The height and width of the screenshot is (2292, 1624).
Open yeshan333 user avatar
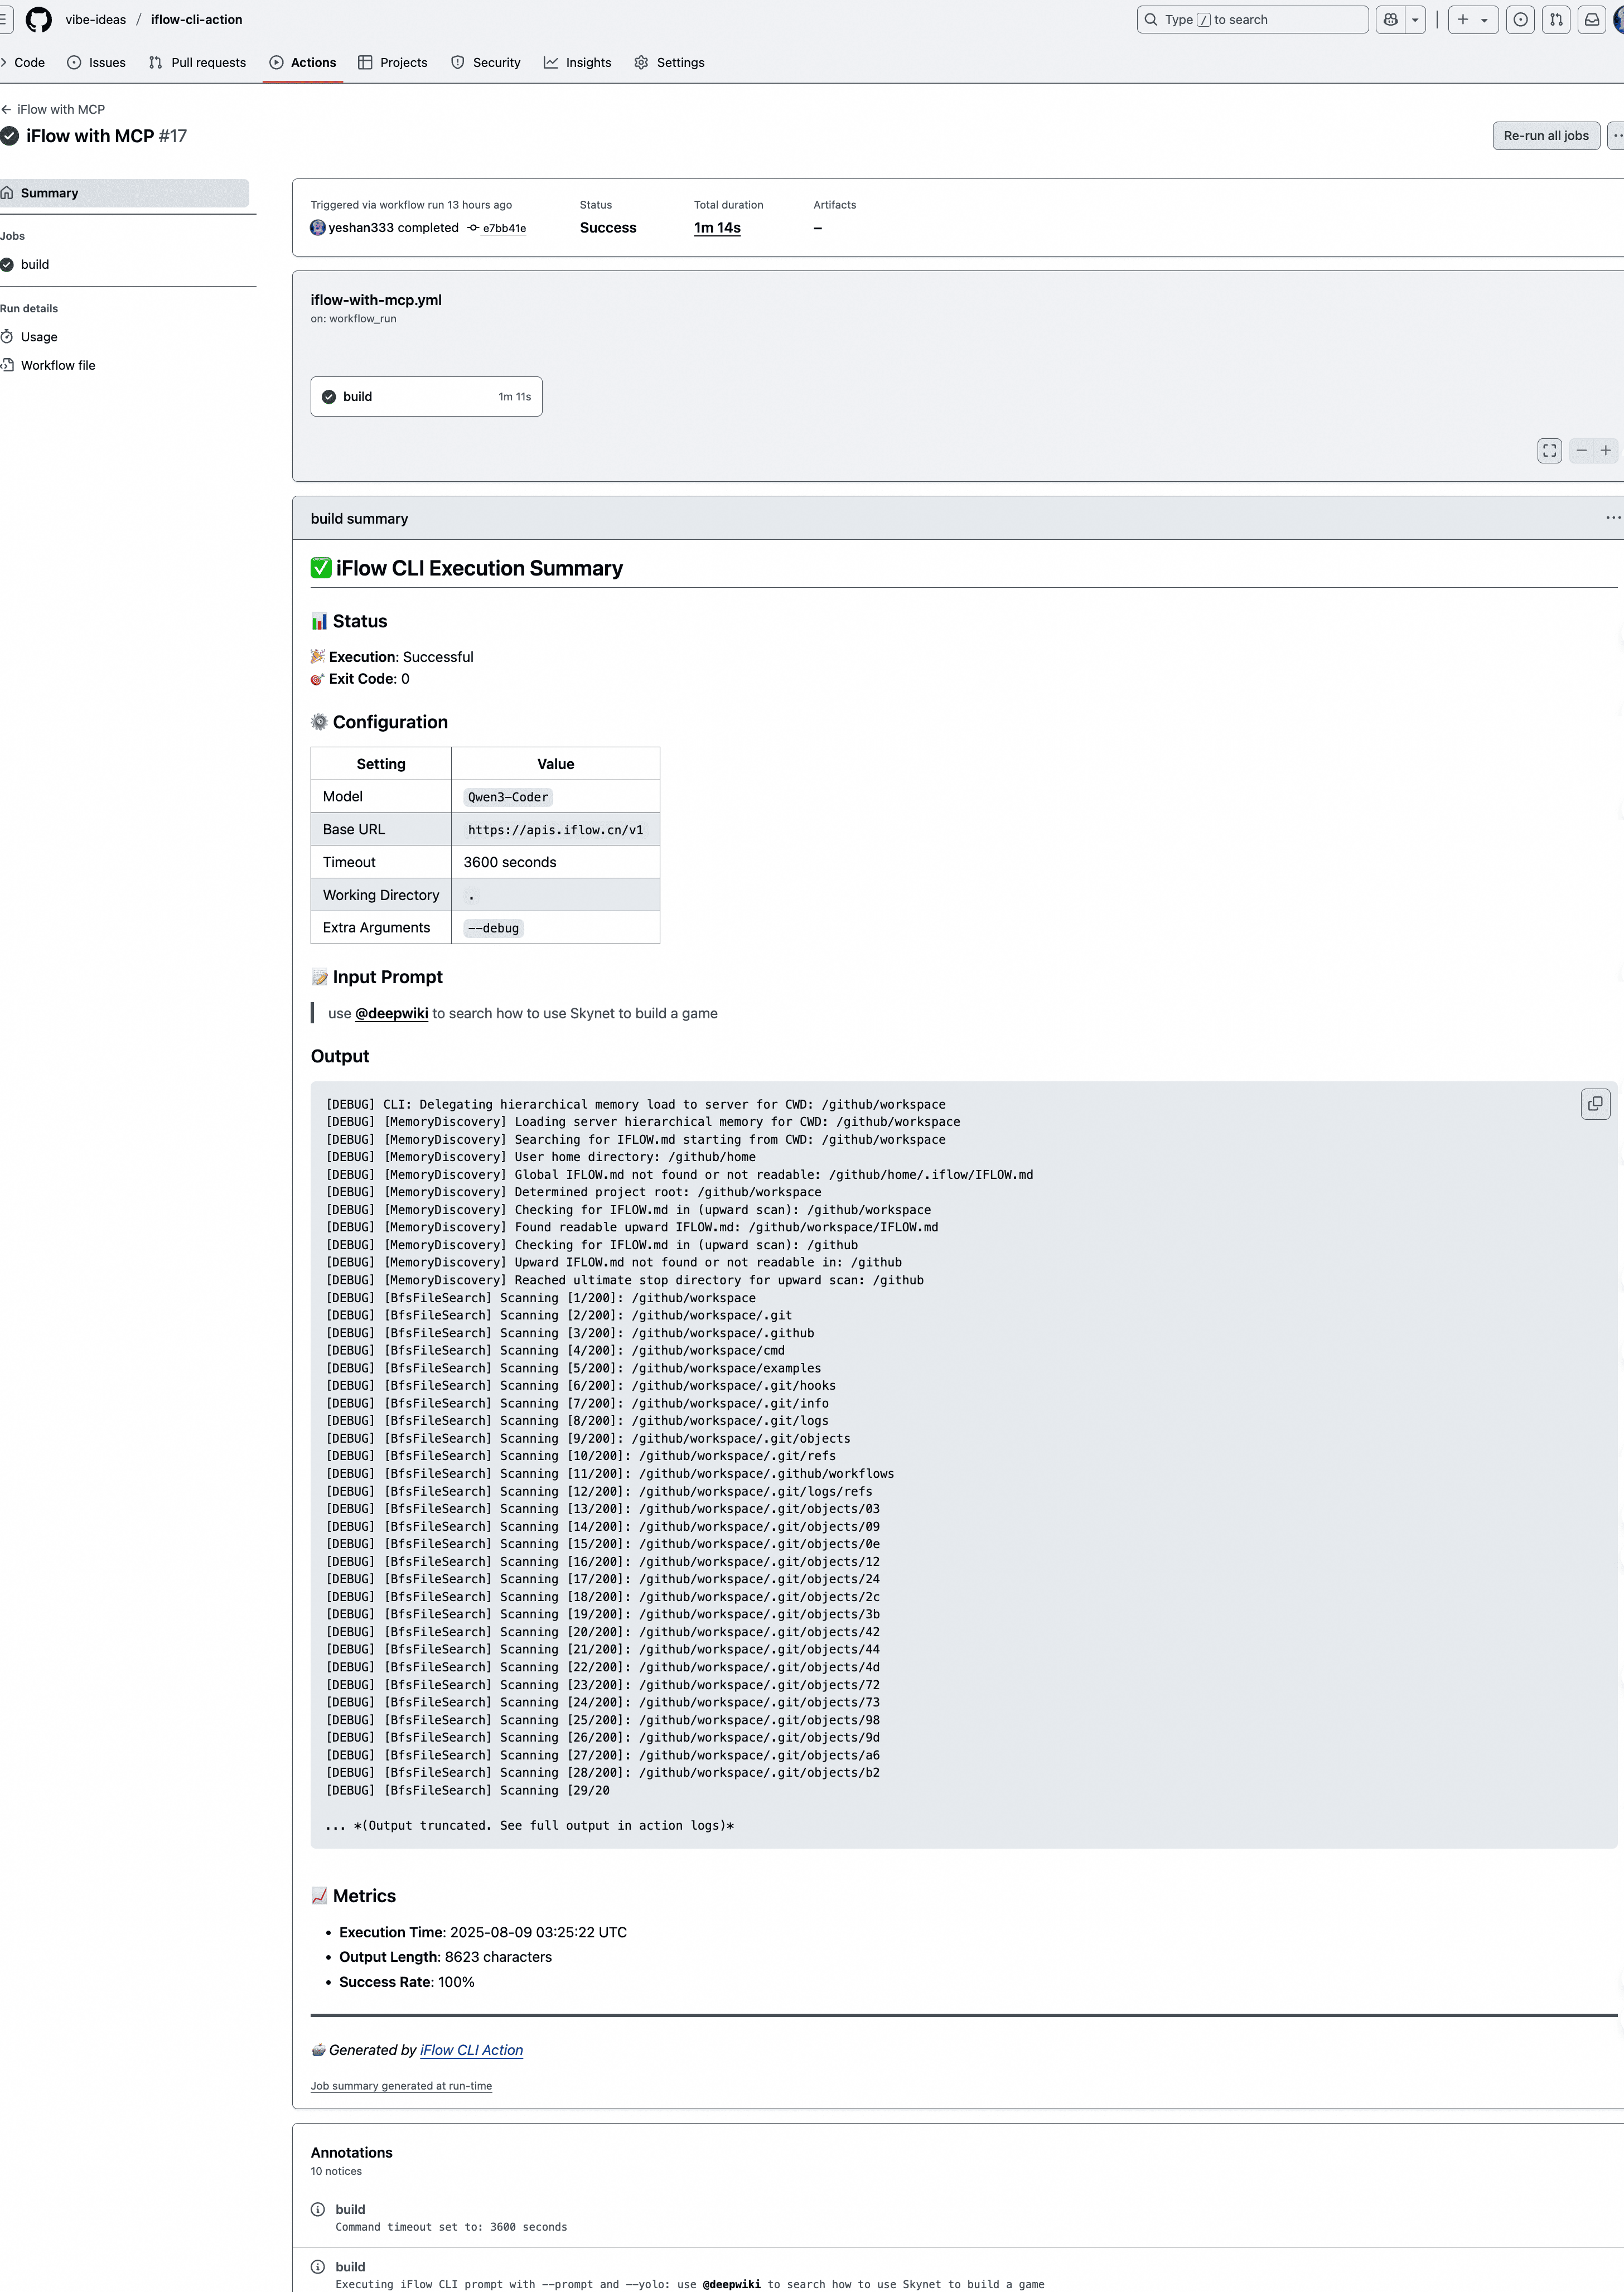[x=318, y=228]
